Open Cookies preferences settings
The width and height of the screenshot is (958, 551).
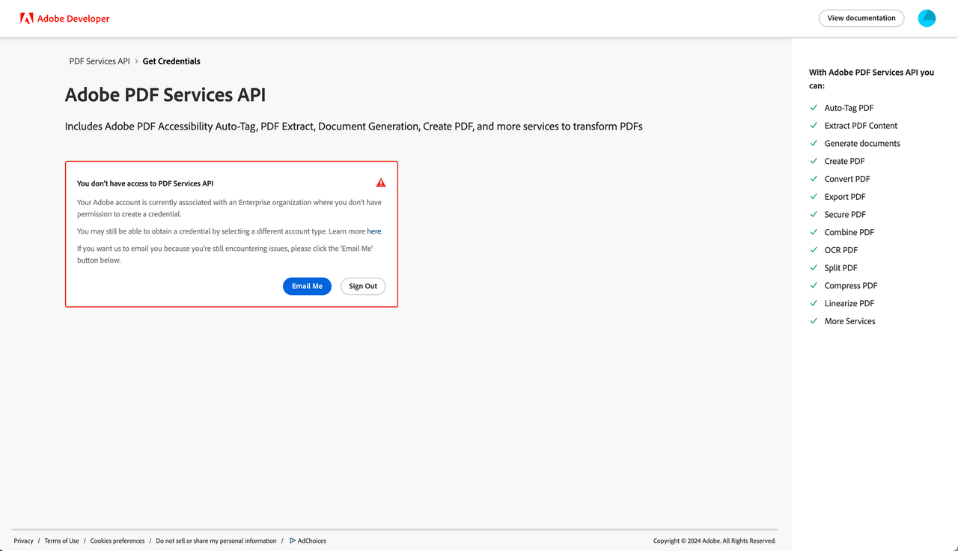(x=117, y=540)
